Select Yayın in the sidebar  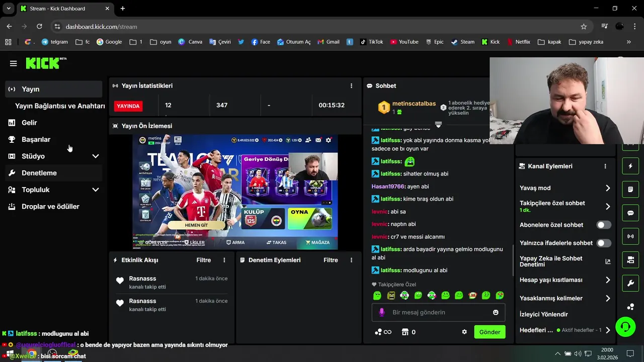pos(53,89)
